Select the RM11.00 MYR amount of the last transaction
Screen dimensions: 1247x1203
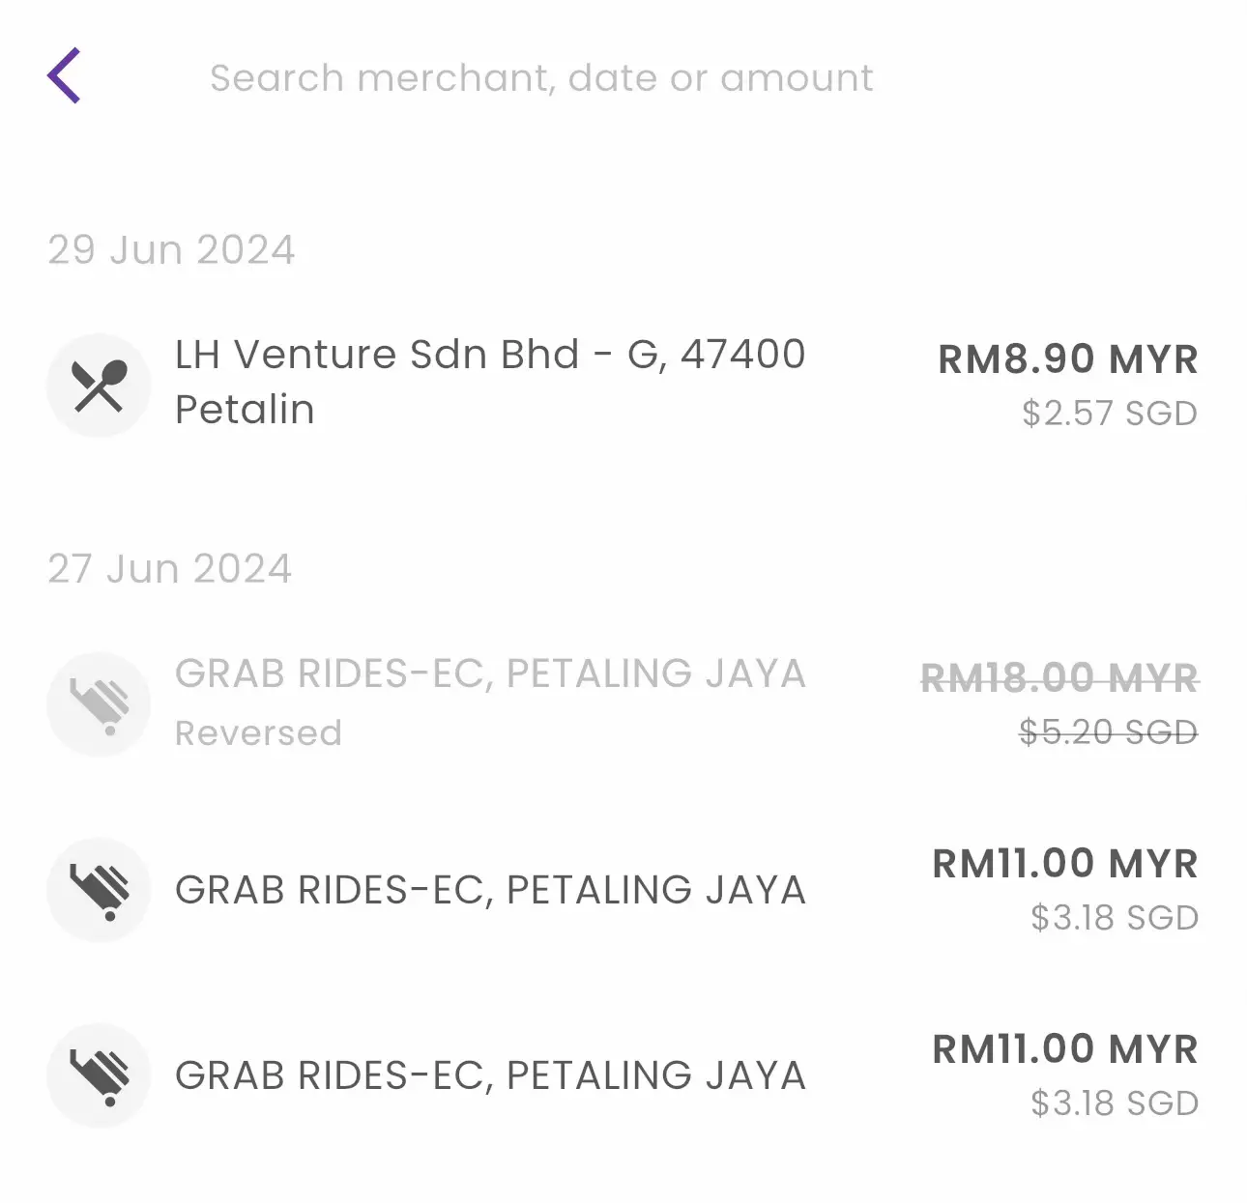coord(1065,1049)
